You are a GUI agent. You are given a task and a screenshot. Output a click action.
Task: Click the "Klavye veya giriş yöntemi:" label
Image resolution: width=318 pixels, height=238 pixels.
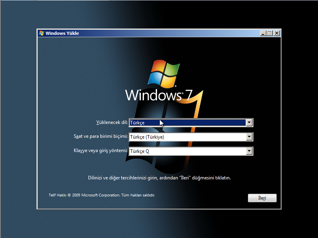[x=101, y=151]
